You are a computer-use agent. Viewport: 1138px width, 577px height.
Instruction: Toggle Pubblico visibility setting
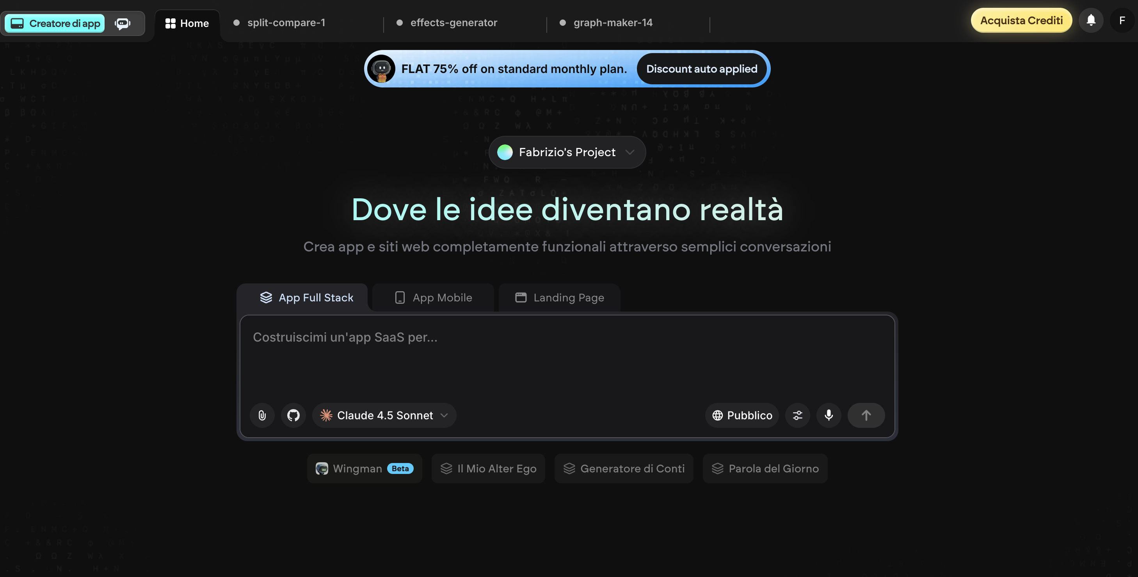[742, 415]
